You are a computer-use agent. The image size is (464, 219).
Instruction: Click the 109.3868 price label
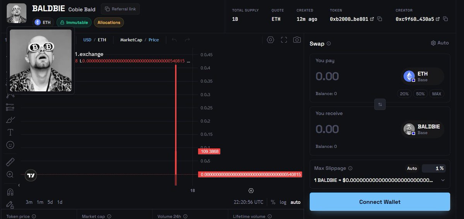(209, 151)
